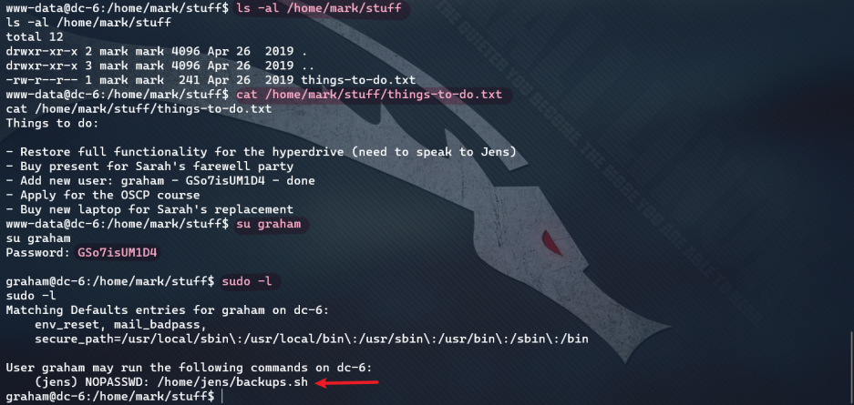
Task: Click the highlighted cat things-to-do.txt command
Action: click(370, 96)
